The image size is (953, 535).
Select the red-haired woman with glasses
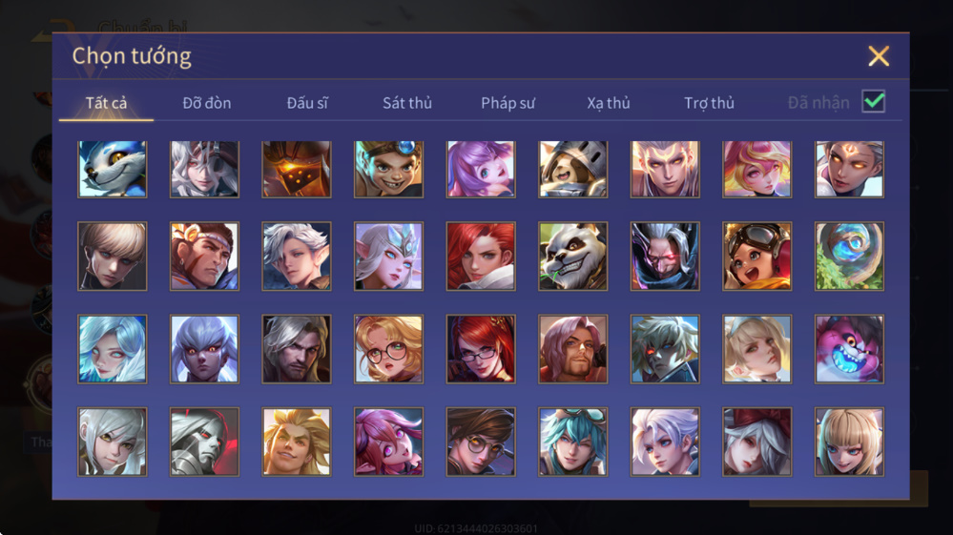pos(481,349)
